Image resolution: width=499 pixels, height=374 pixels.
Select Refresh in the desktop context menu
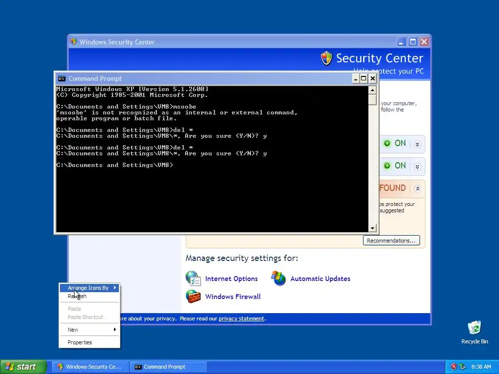90,296
